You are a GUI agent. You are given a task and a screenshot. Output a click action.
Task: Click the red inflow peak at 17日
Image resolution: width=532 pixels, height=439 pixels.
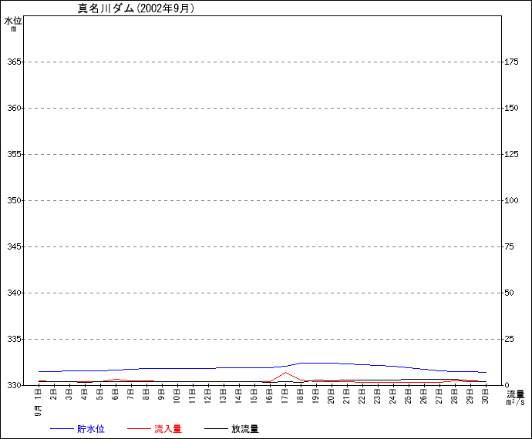pos(285,373)
